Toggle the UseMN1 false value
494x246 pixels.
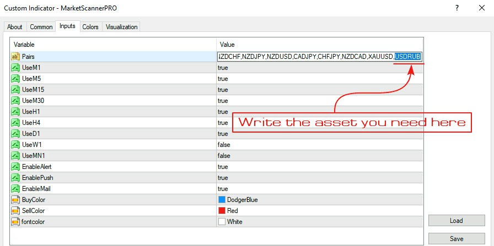click(319, 156)
